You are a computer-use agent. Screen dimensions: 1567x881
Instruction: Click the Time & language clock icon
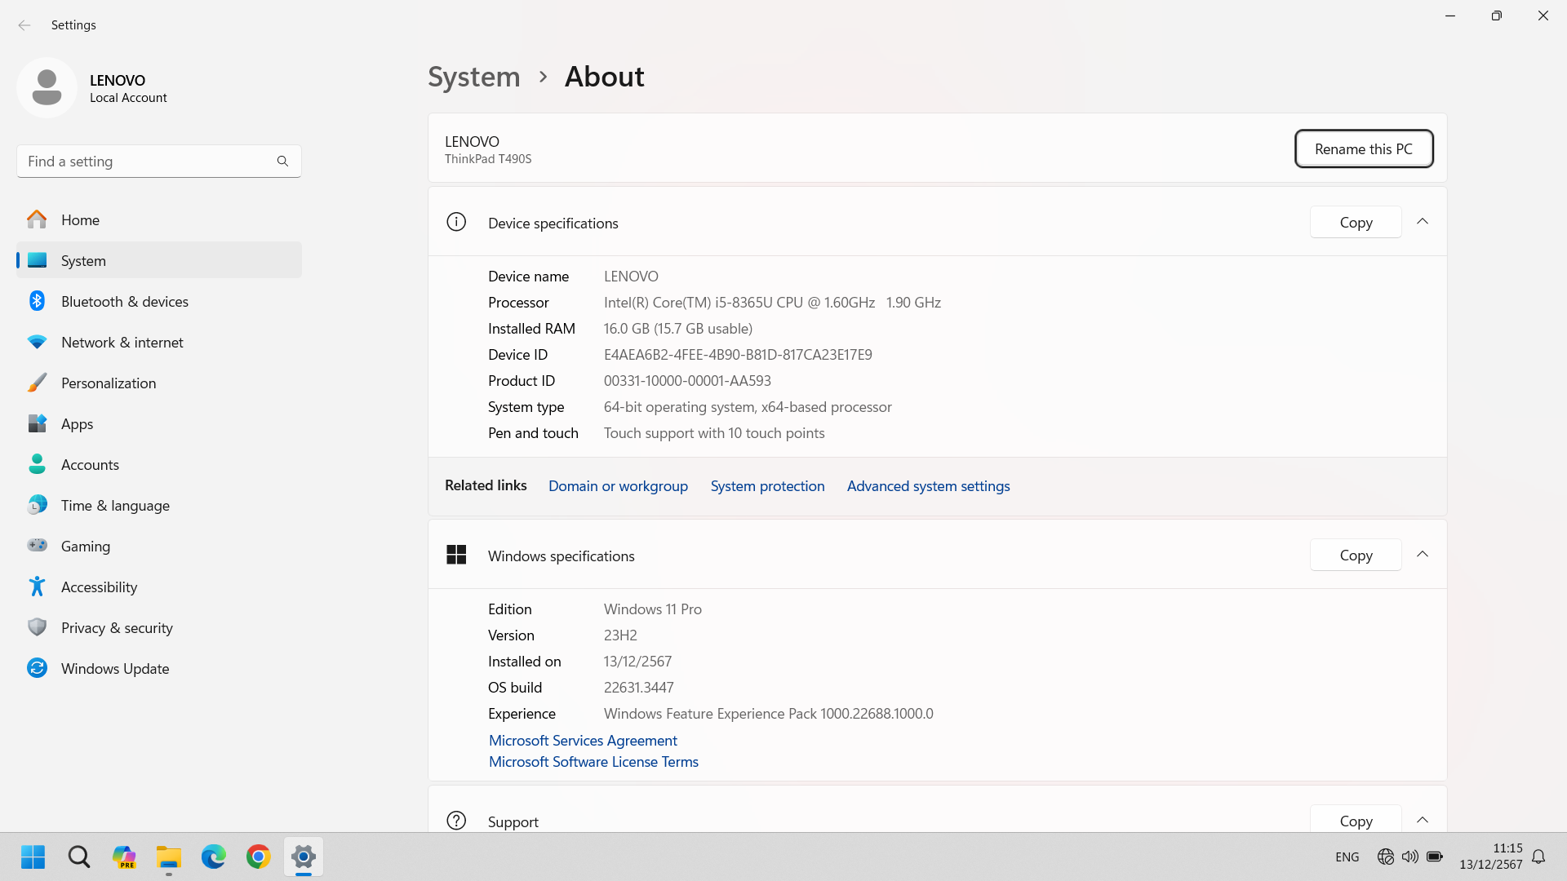(37, 505)
